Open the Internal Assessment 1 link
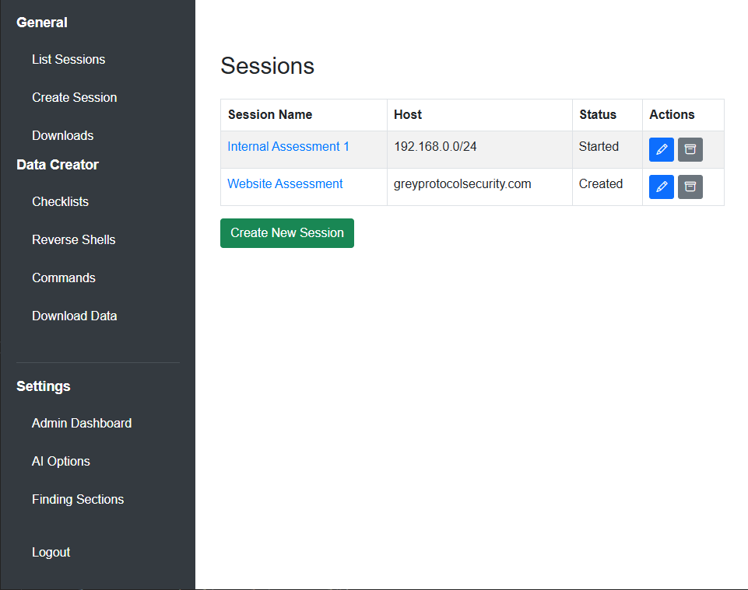 click(x=288, y=146)
